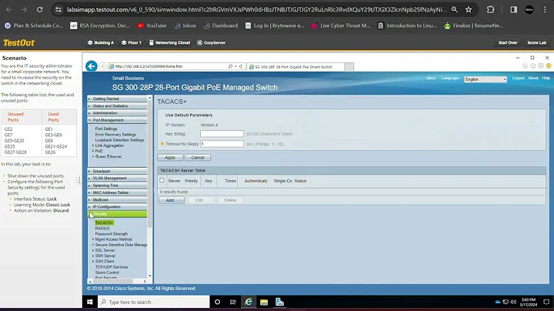This screenshot has width=554, height=311.
Task: Click the CorpServer navigation item
Action: 211,43
